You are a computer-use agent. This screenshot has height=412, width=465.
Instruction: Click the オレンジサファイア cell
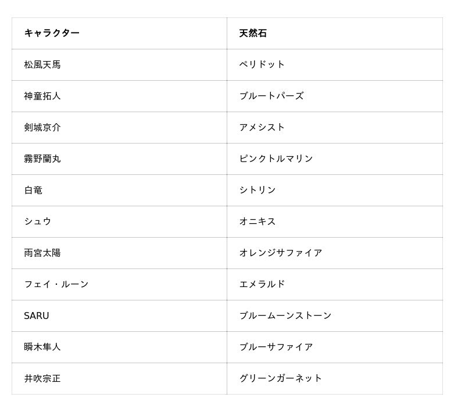pos(281,253)
